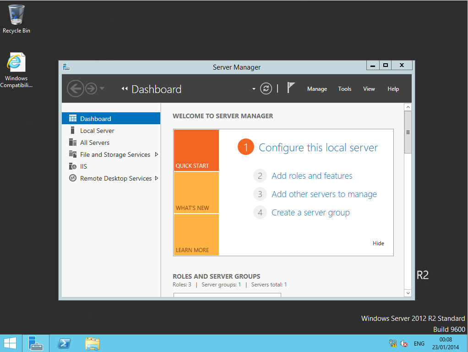Screen dimensions: 468x352
Task: Click the taskbar clock and date
Action: pos(445,343)
